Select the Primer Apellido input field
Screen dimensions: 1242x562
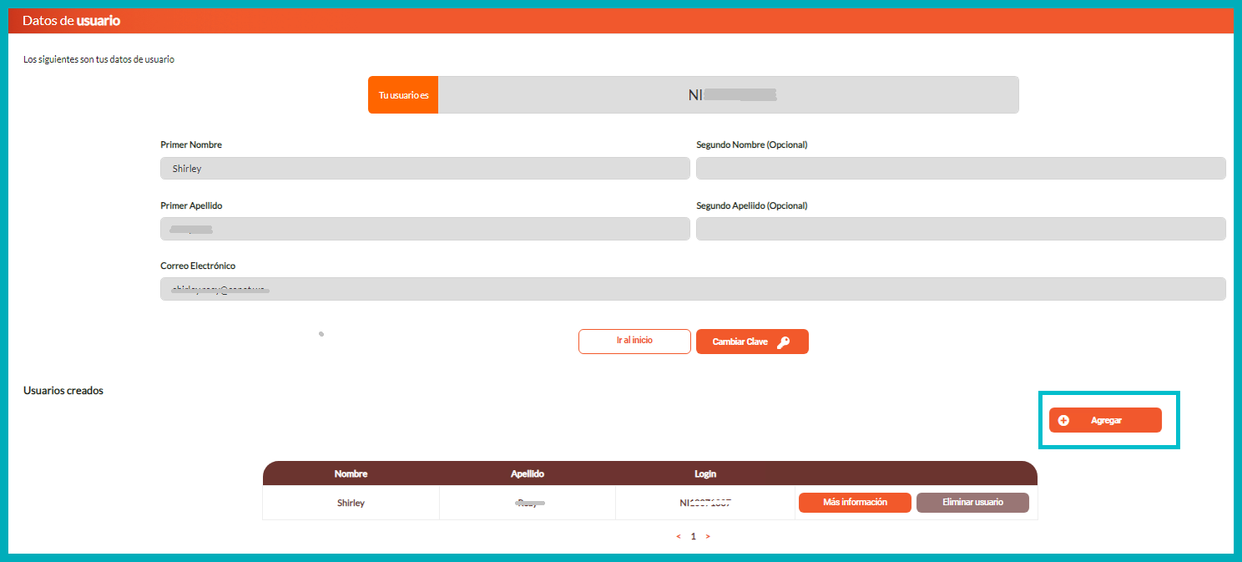click(x=425, y=229)
